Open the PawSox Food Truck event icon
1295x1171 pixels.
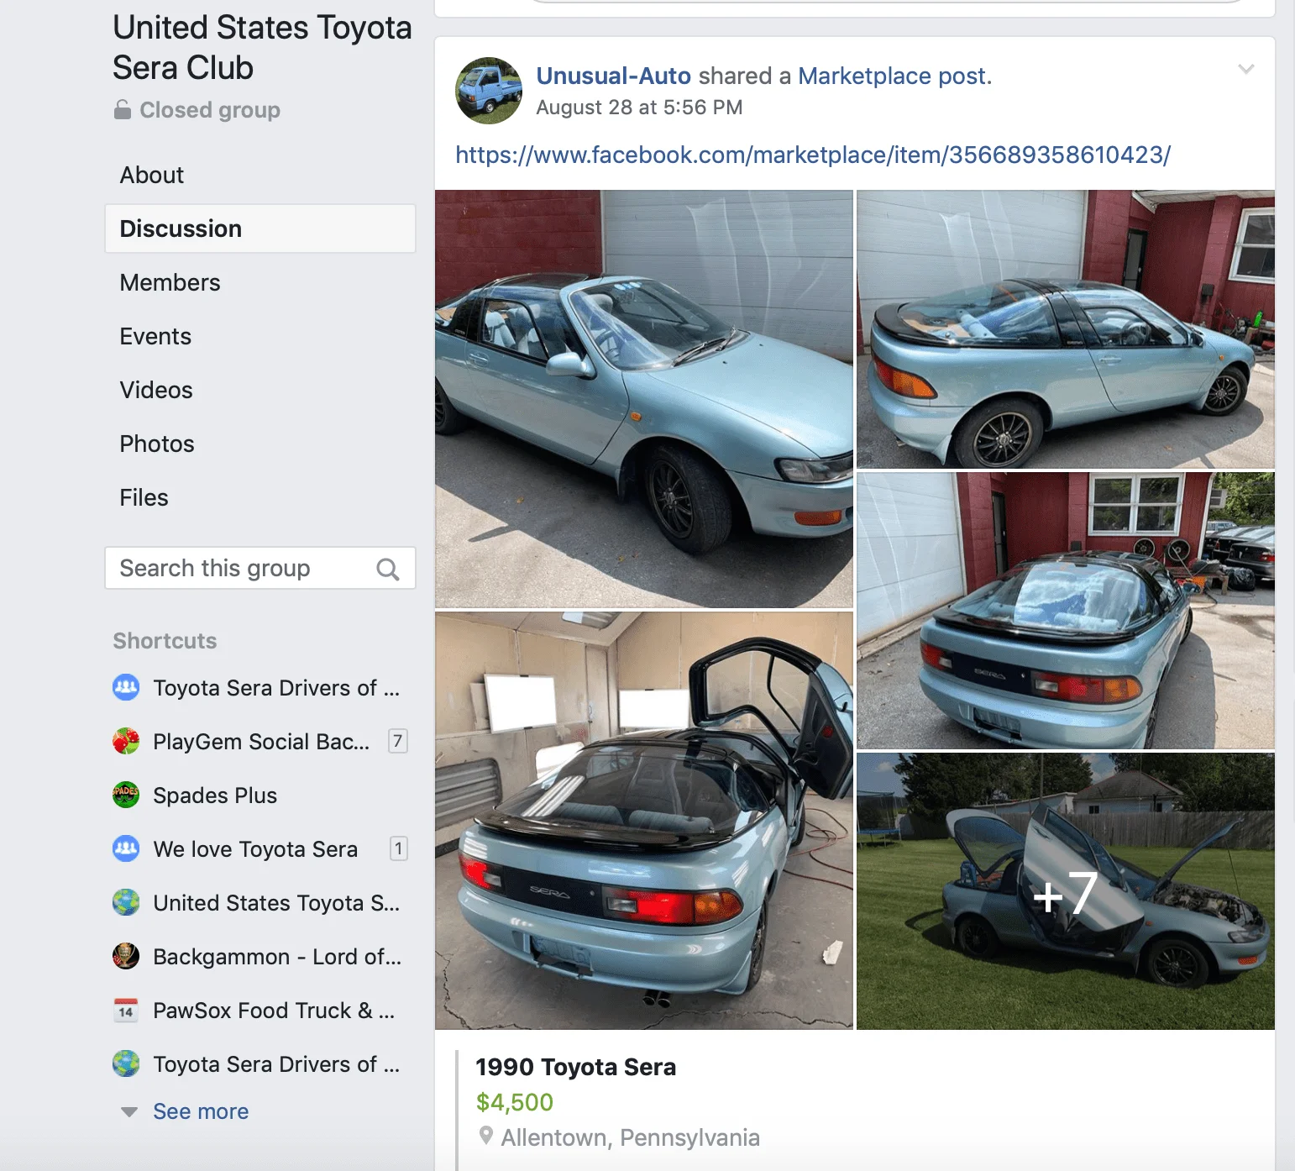coord(126,1010)
